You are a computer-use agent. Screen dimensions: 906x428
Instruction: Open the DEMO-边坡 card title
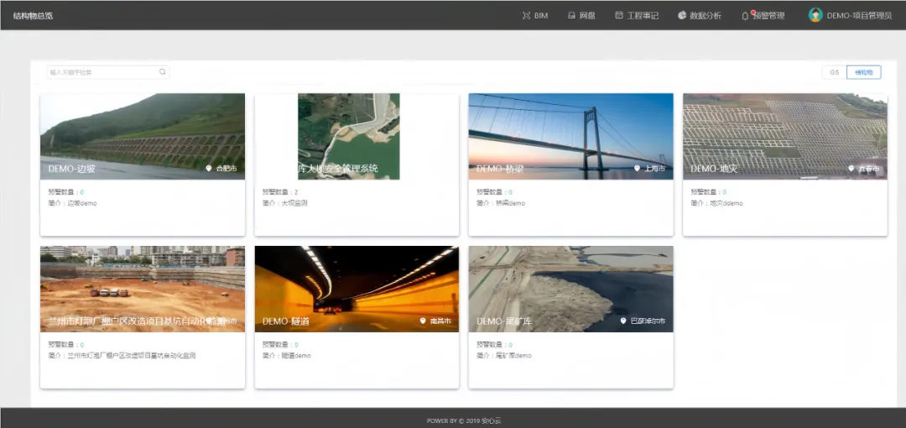72,169
